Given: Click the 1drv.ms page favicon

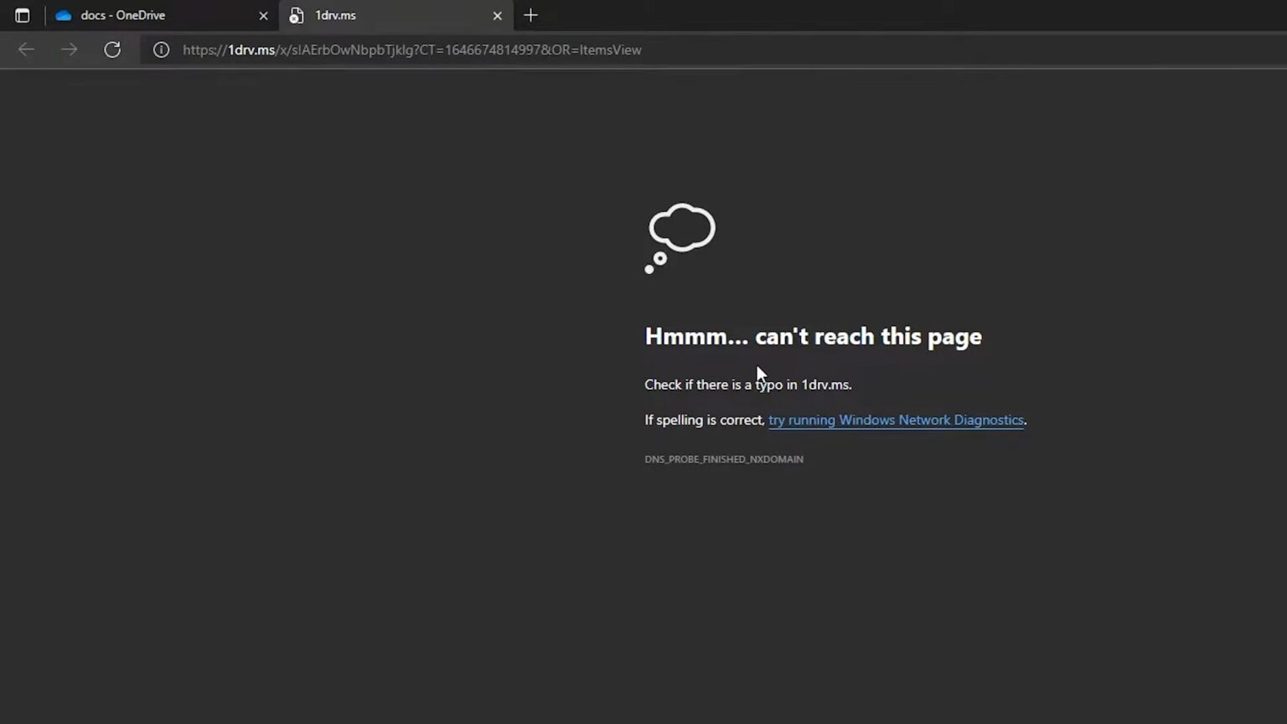Looking at the screenshot, I should pyautogui.click(x=296, y=15).
